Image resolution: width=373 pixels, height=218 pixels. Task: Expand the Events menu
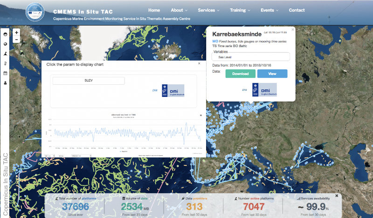269,10
